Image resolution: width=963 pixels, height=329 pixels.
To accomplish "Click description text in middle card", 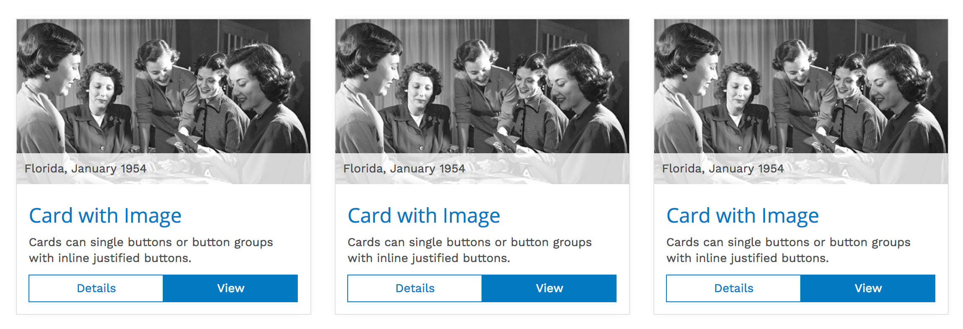I will point(470,250).
